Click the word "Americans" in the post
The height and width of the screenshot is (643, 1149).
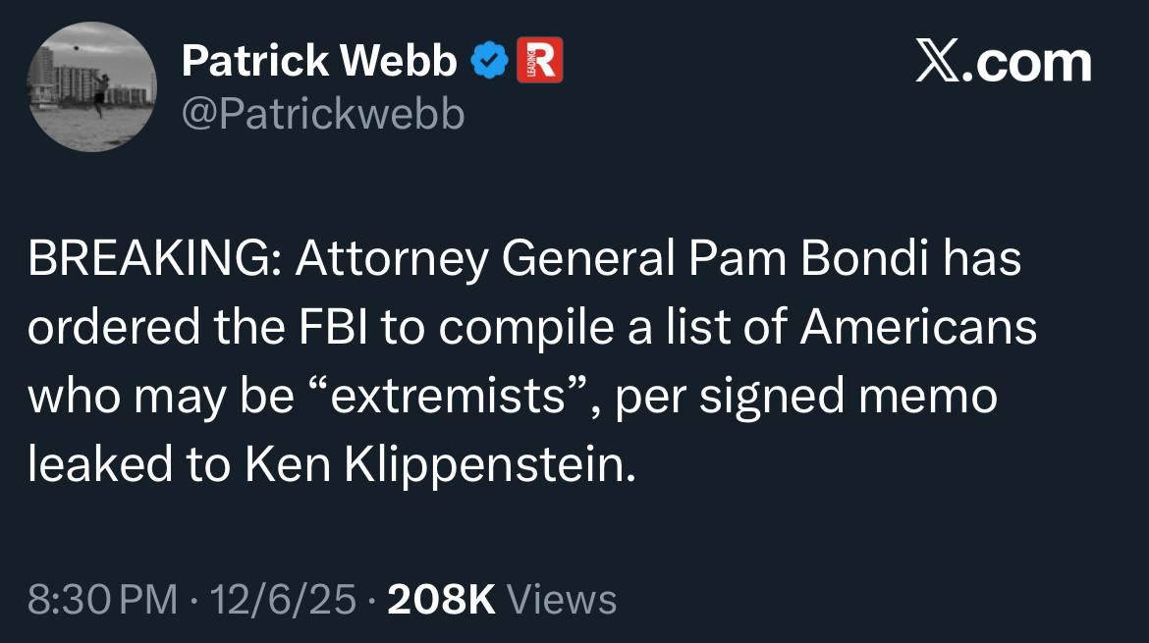tap(918, 328)
